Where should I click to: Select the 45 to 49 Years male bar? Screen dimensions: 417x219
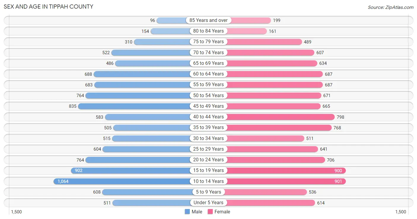[x=134, y=106]
